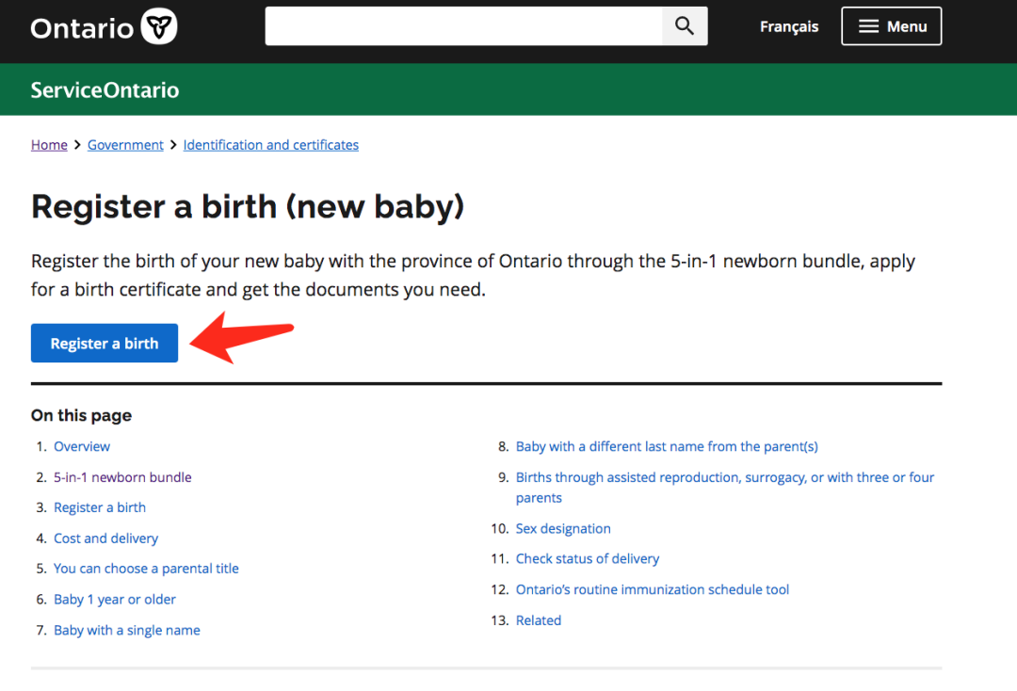Jump to Cost and delivery section

[105, 538]
